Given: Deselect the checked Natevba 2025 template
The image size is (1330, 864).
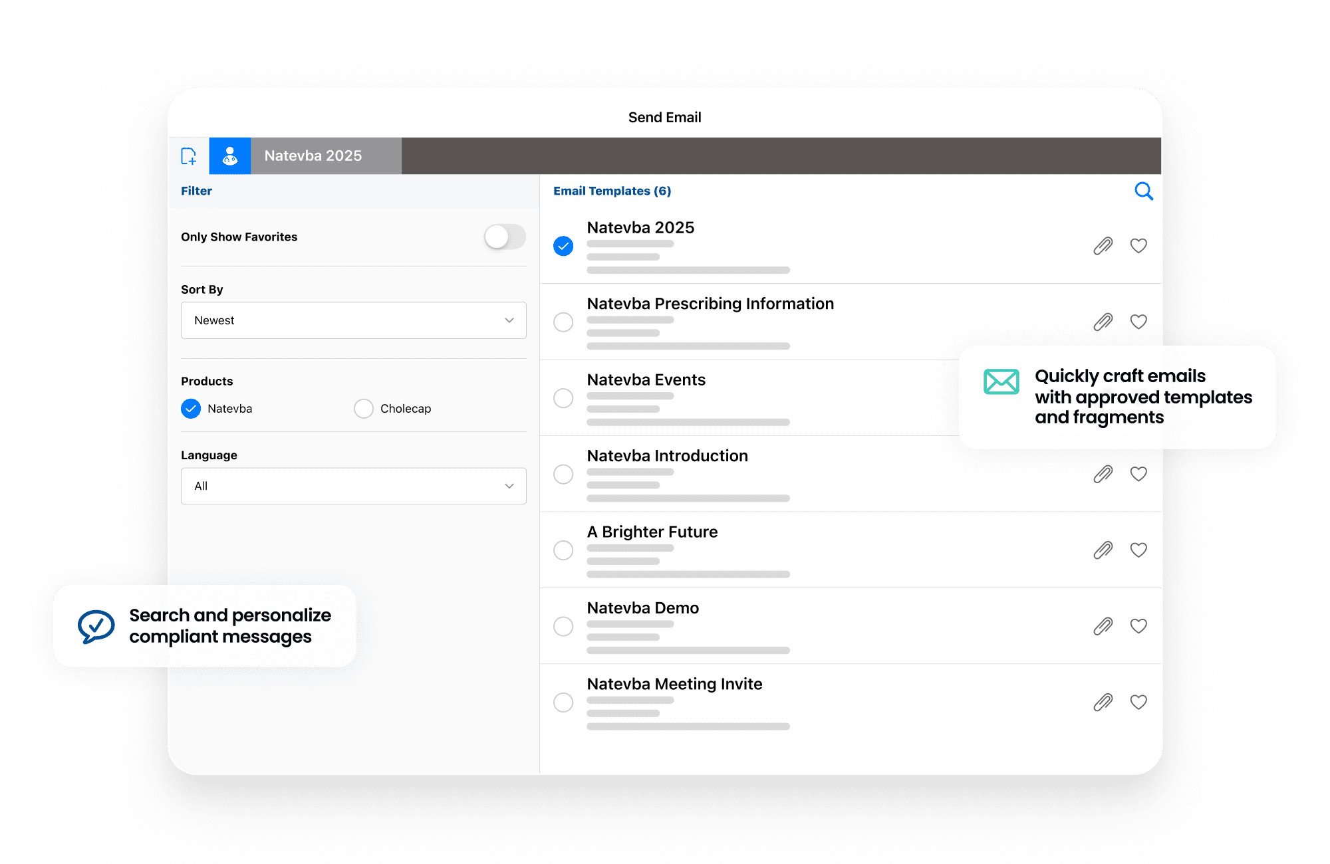Looking at the screenshot, I should (563, 246).
